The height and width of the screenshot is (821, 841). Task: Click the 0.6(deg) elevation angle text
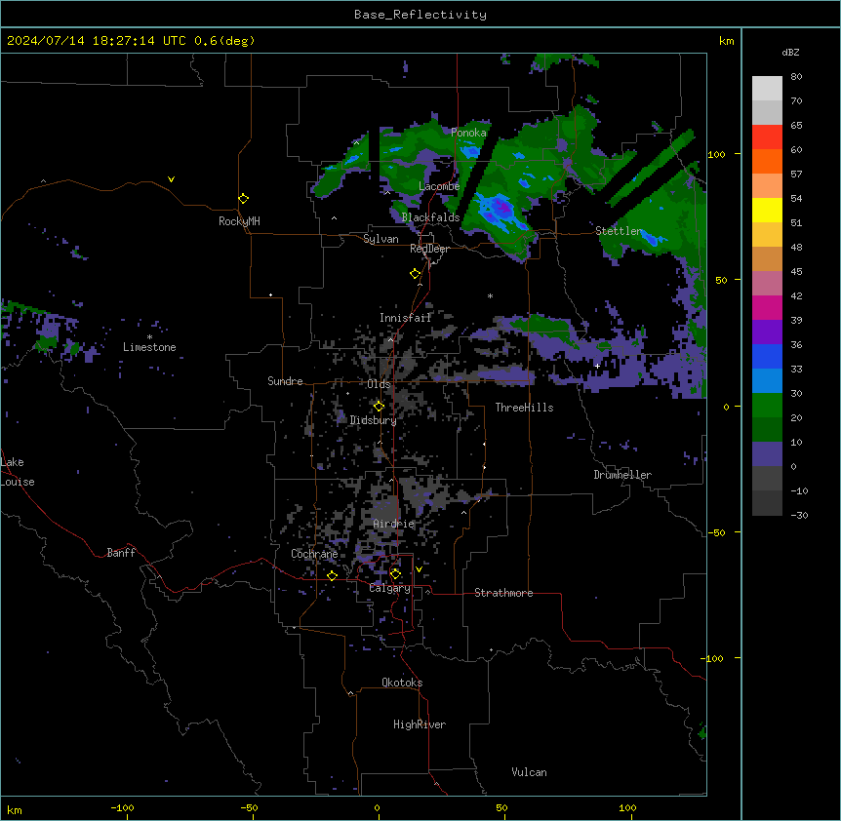coord(224,41)
